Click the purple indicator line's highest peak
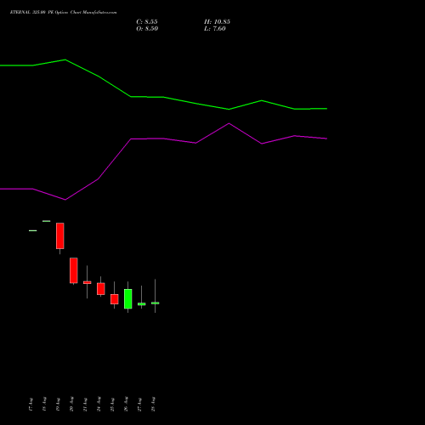425x425 pixels. point(229,123)
